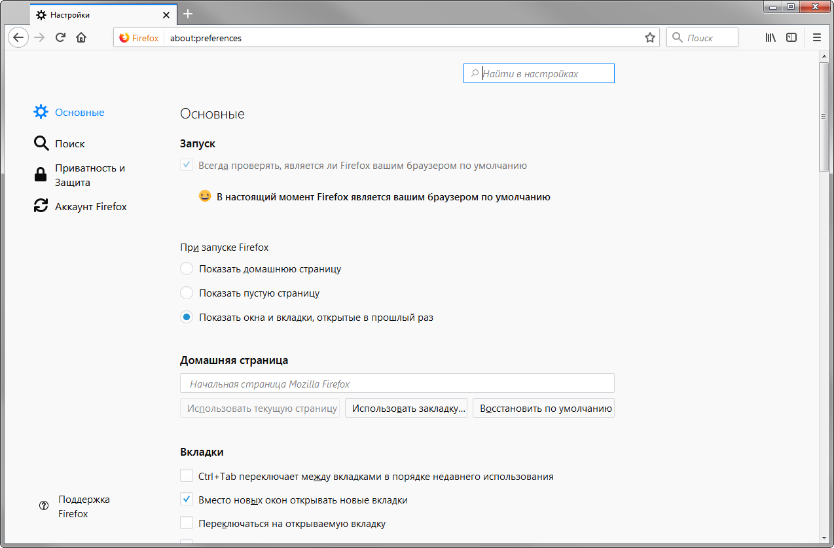The height and width of the screenshot is (548, 834).
Task: Close the Настройки tab
Action: click(x=166, y=14)
